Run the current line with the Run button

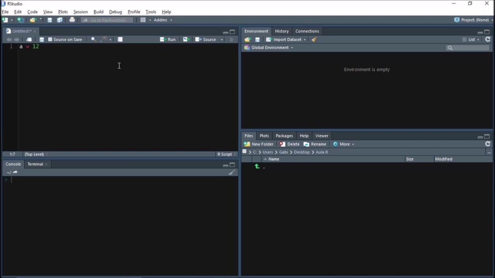pyautogui.click(x=168, y=39)
